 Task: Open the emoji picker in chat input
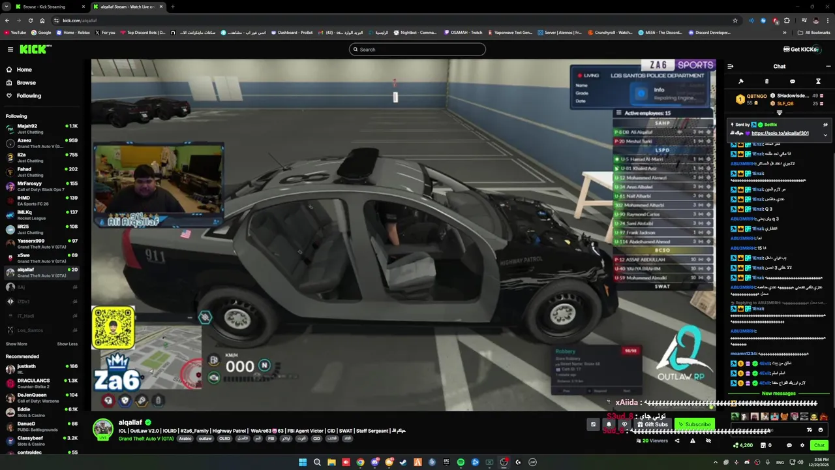pos(821,430)
